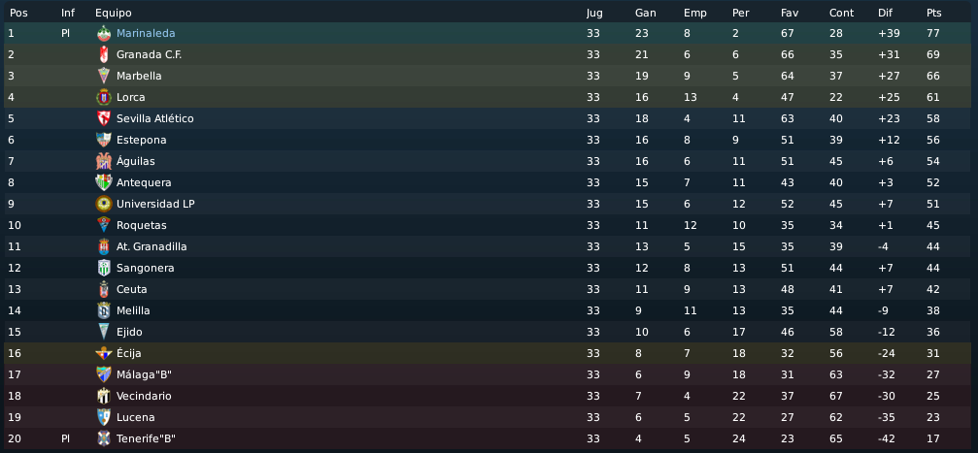Click the Universidad LP round crest
The image size is (978, 453).
coord(104,204)
